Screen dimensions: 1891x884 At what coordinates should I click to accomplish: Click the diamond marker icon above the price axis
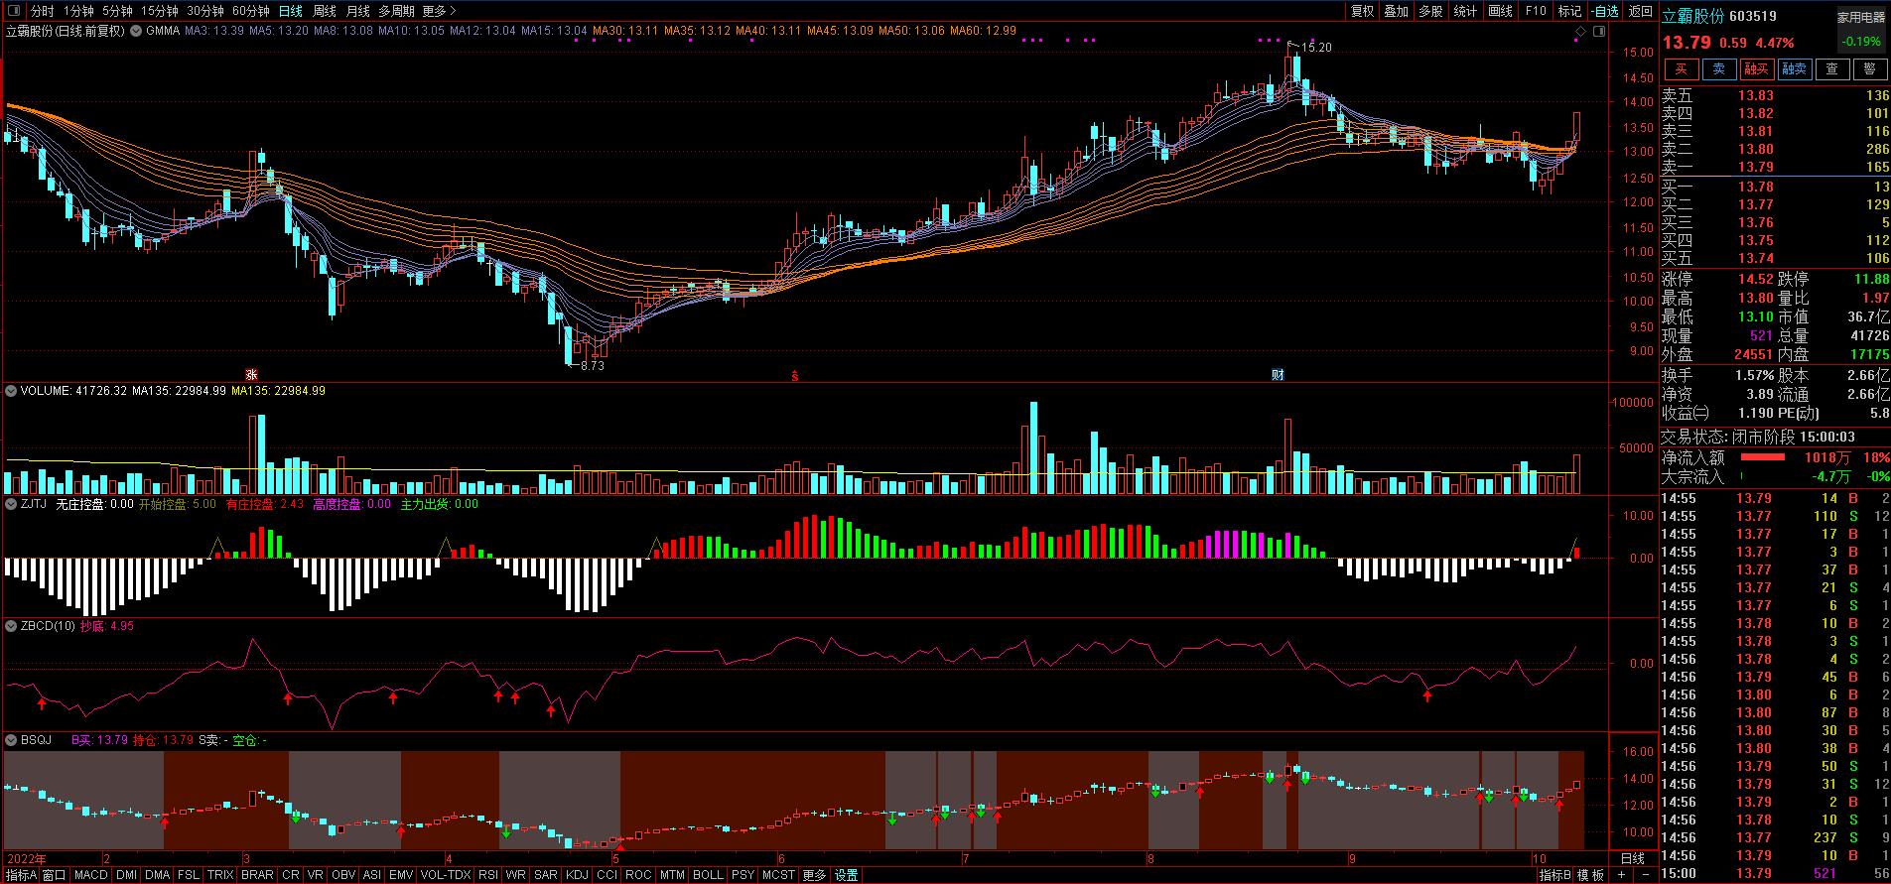tap(1579, 32)
